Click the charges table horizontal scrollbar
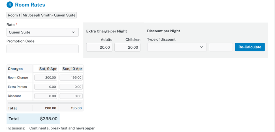 click(45, 103)
